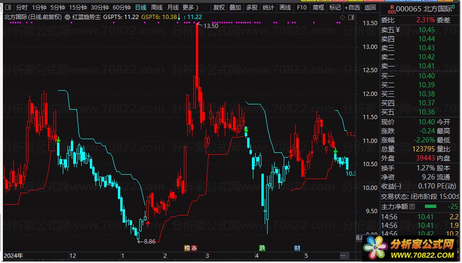Click the -- button on the date axis
462x263 pixels.
click(342, 255)
